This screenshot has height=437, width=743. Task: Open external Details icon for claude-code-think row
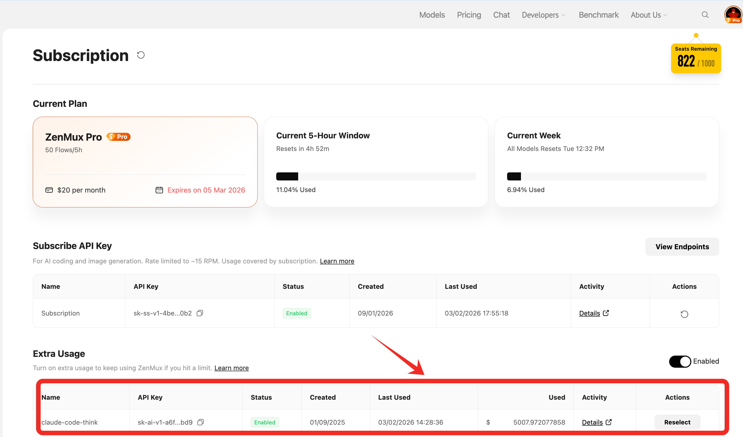609,422
